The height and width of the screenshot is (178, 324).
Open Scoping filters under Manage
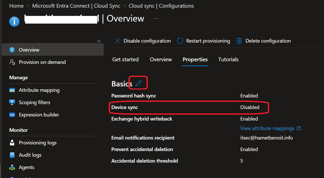point(34,102)
